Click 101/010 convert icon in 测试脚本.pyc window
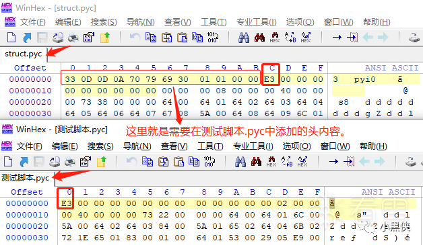The image size is (423, 245). pos(209,162)
